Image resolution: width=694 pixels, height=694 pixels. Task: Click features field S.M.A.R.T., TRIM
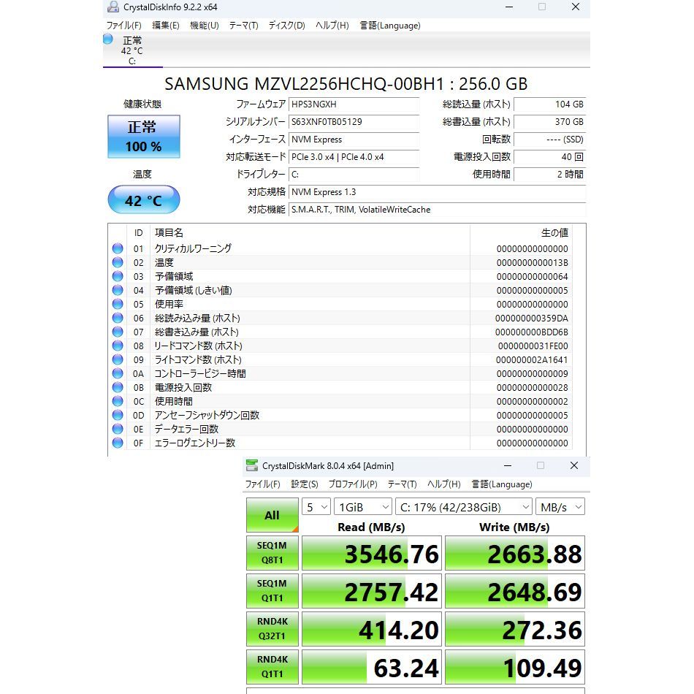[x=438, y=210]
